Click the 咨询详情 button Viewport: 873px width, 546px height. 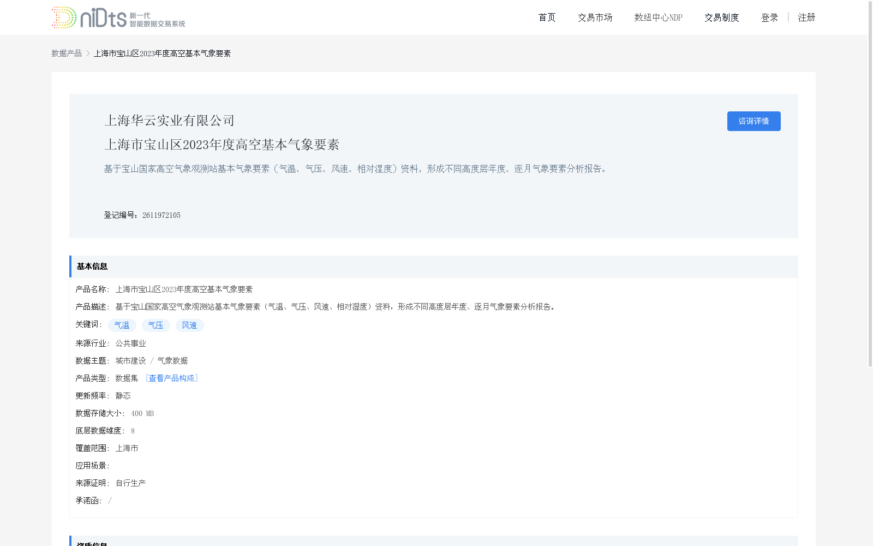[754, 121]
